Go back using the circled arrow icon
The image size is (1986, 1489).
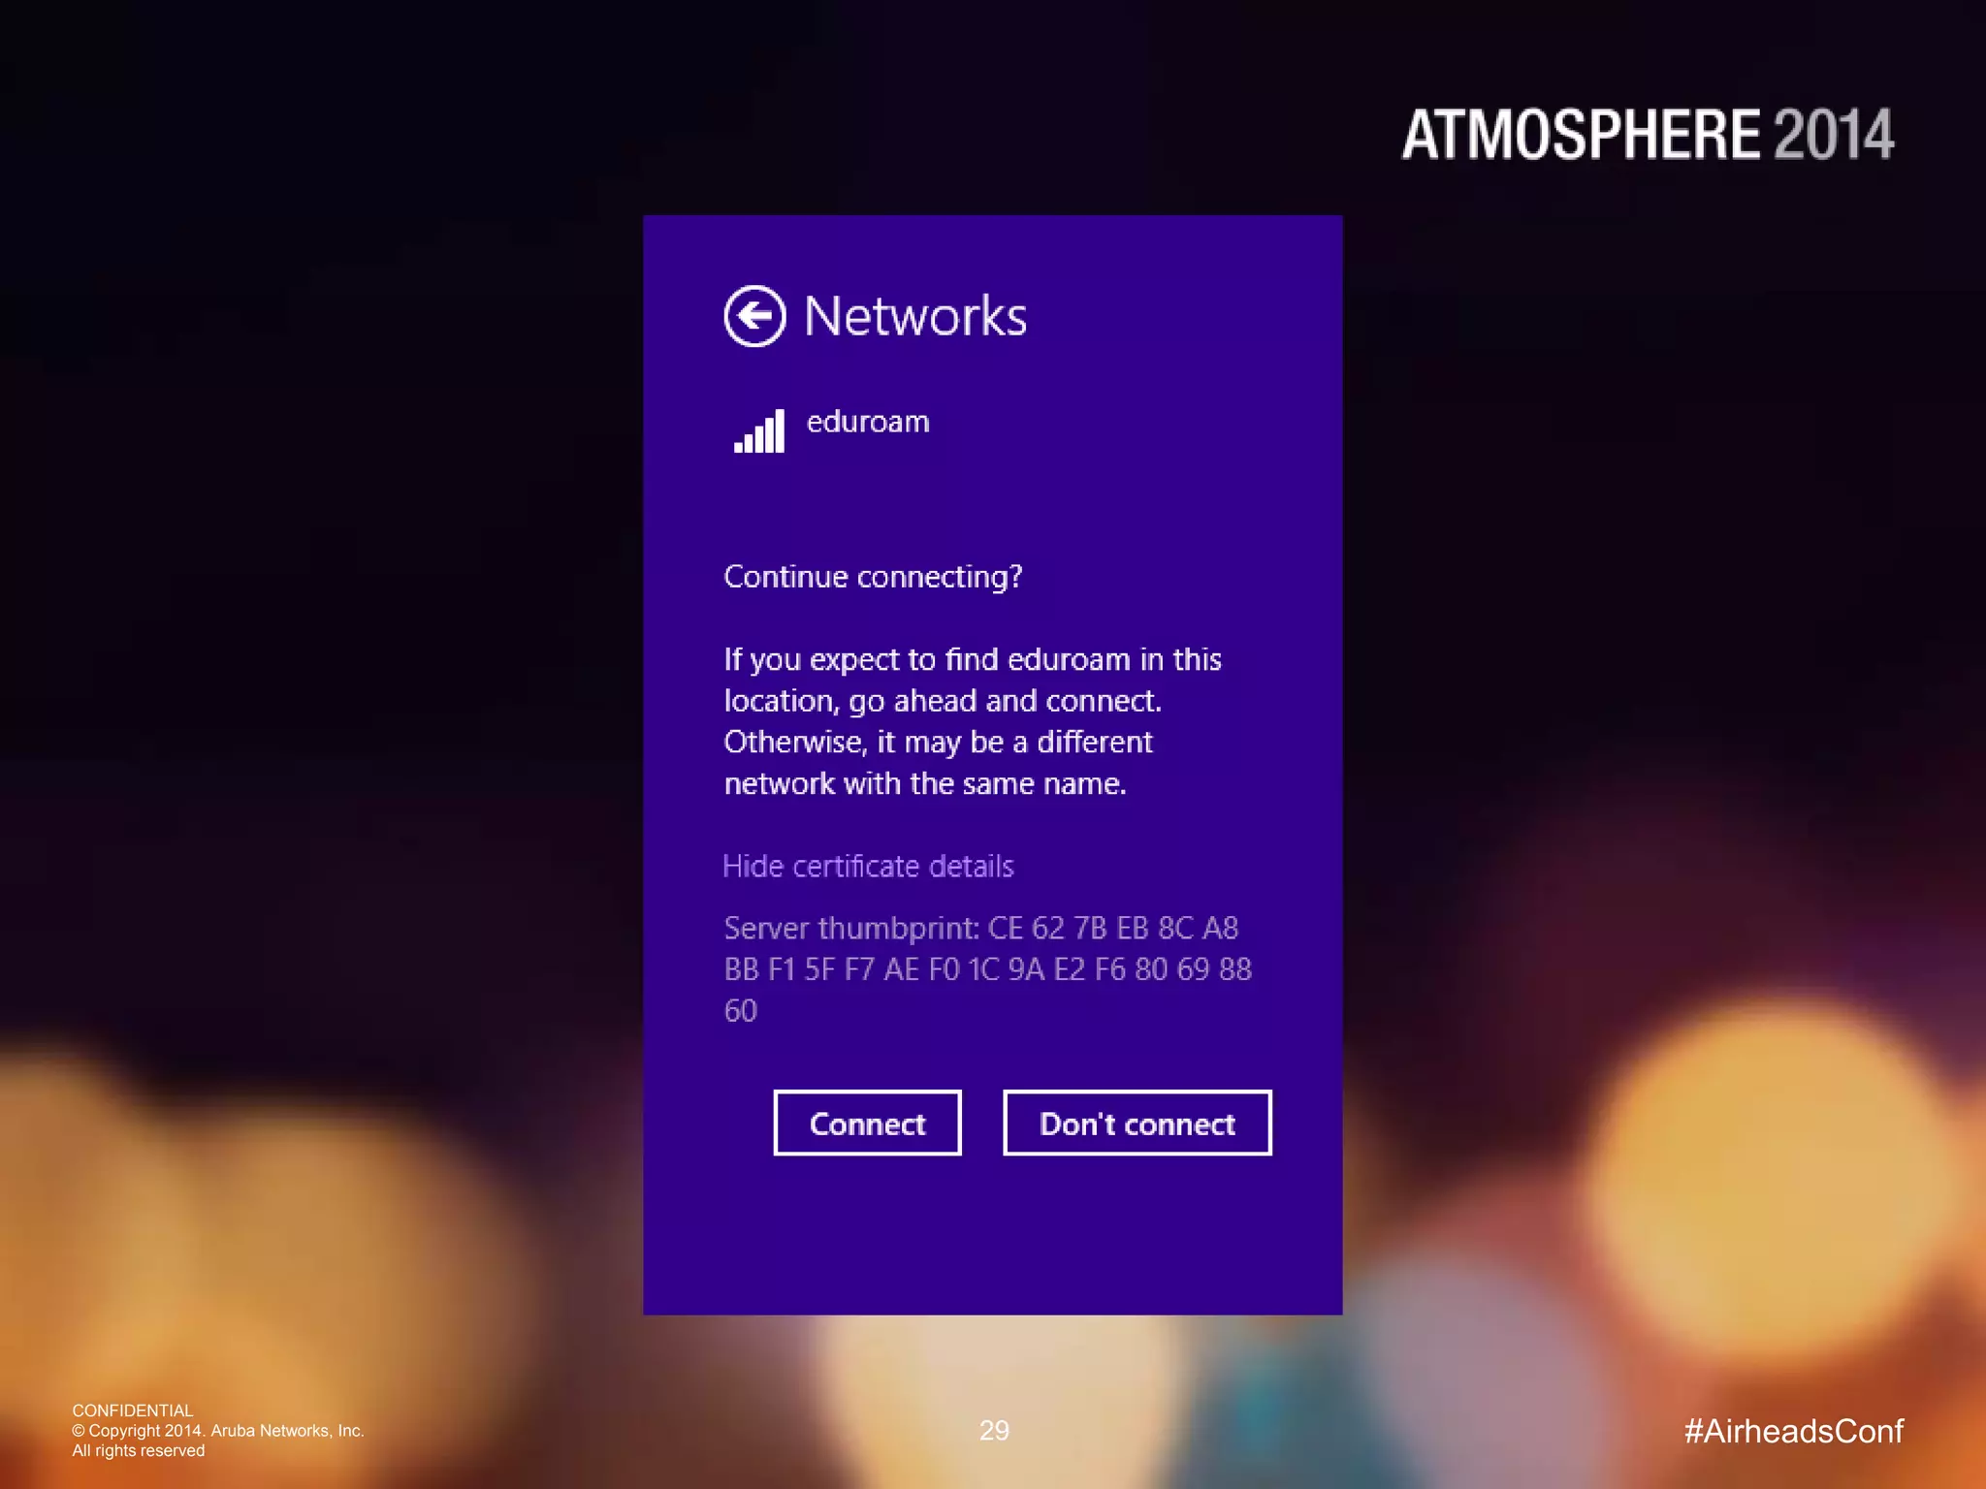(754, 316)
